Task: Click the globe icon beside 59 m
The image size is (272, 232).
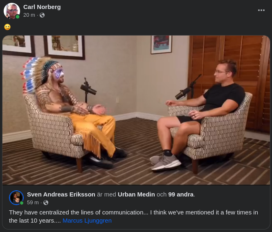Action: [x=46, y=203]
